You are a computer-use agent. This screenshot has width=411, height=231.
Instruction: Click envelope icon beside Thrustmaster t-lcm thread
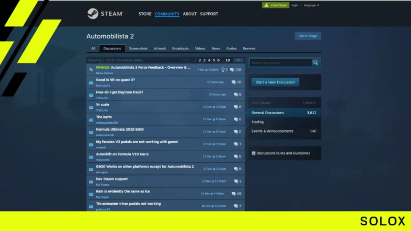(91, 207)
